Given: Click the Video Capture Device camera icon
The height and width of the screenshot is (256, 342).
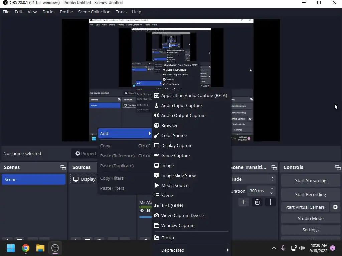Looking at the screenshot, I should point(156,216).
